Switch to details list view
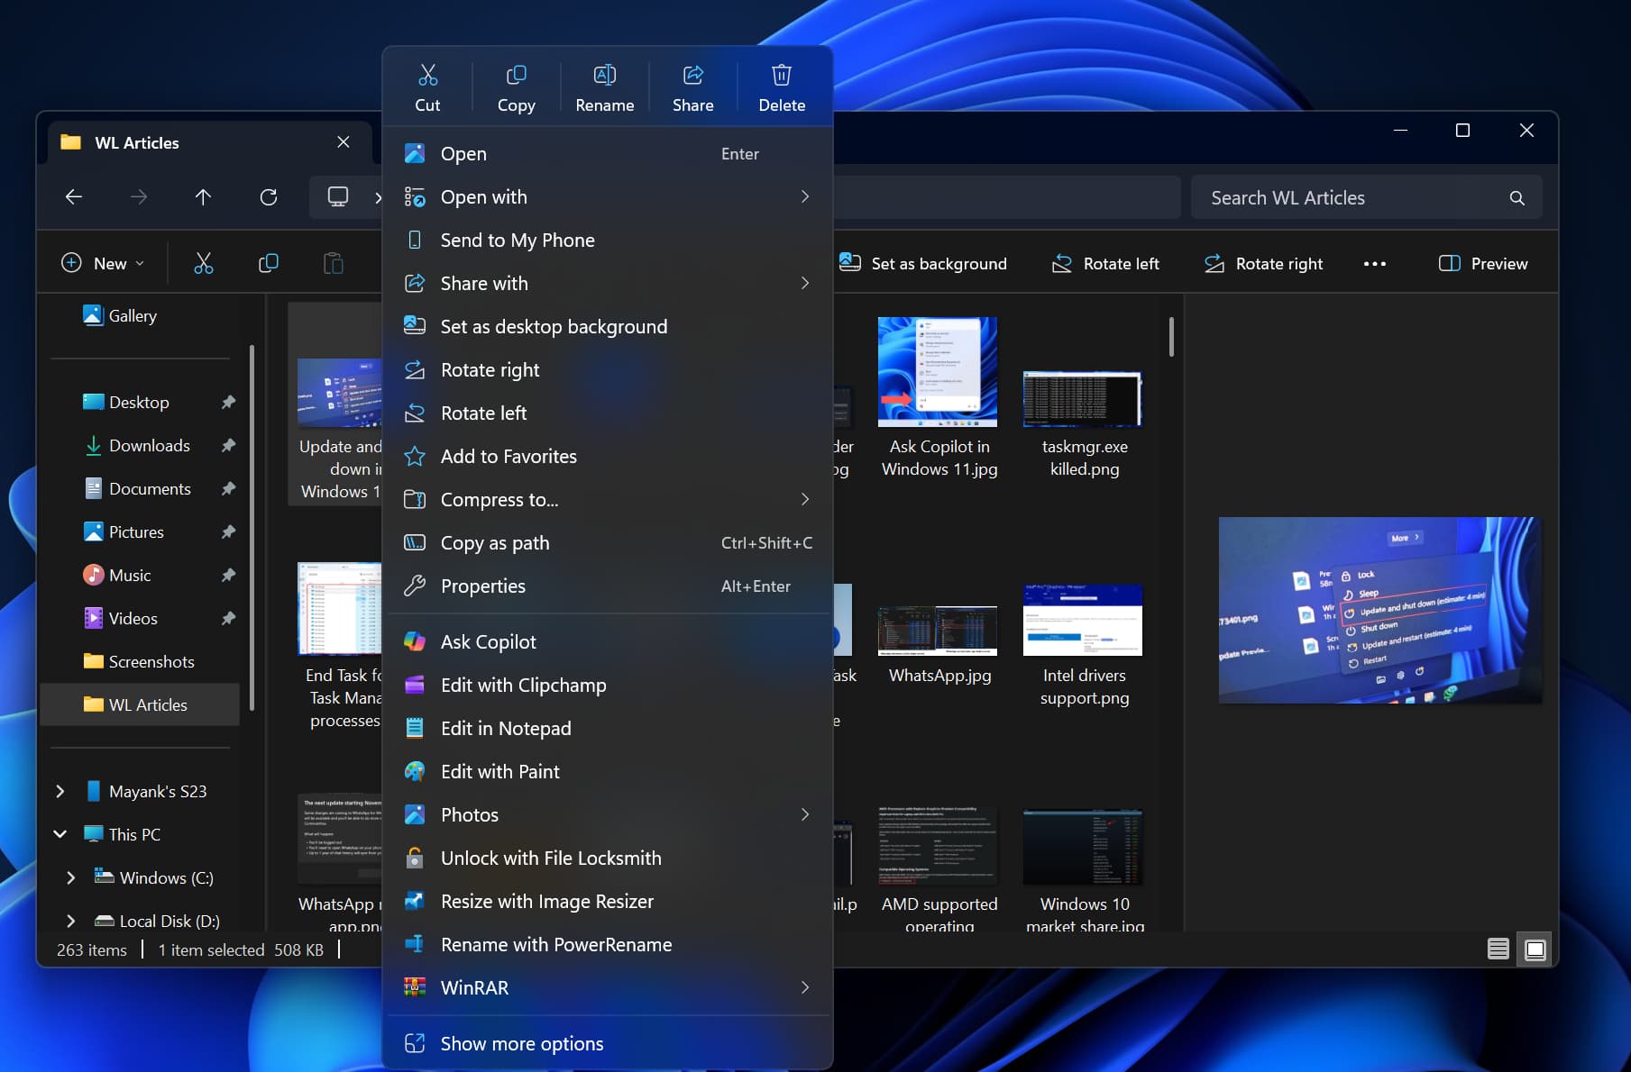The image size is (1631, 1072). pos(1498,949)
